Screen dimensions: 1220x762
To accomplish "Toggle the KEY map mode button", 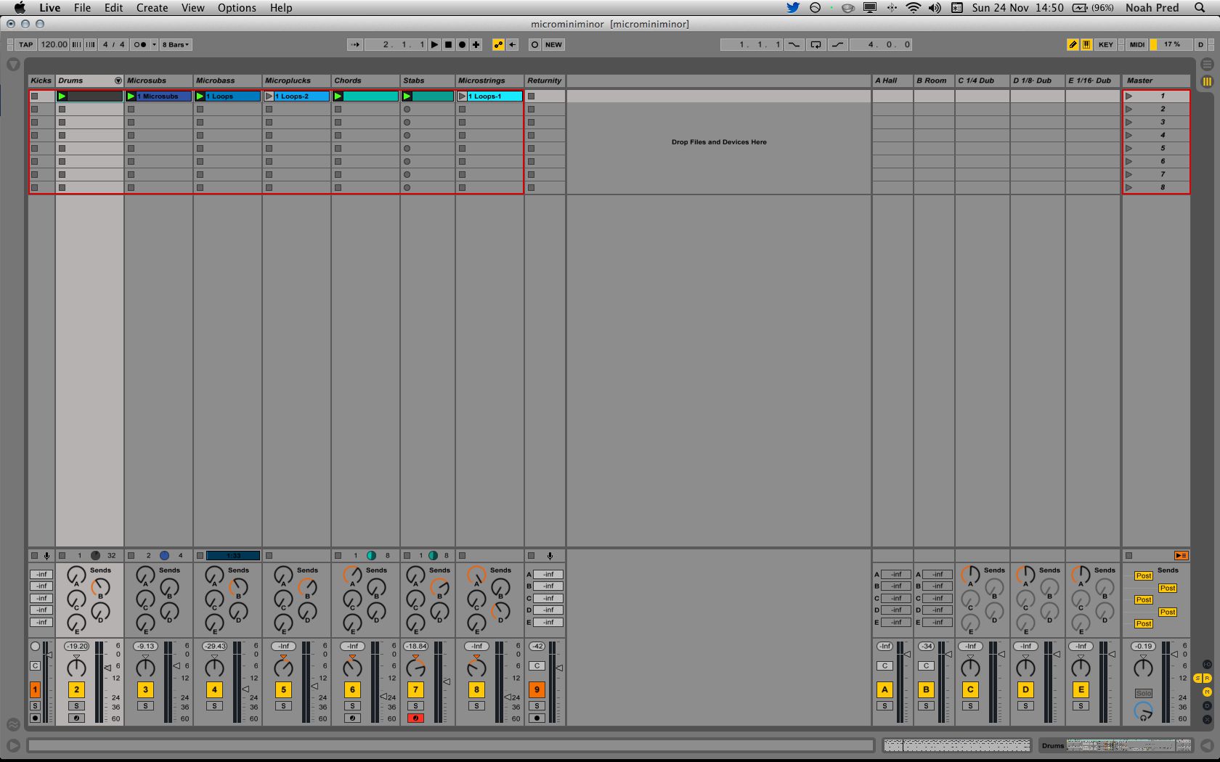I will pyautogui.click(x=1105, y=44).
